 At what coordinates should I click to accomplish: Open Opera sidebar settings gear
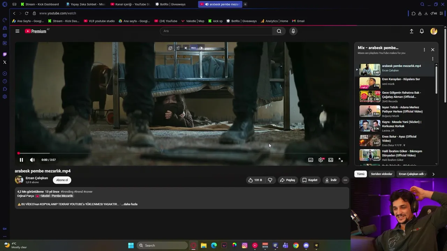(5, 97)
